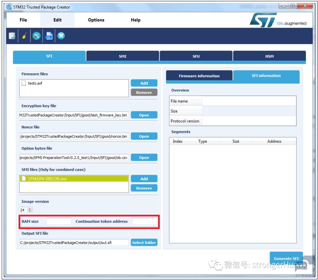This screenshot has width=318, height=280.
Task: Click the File name overview row
Action: point(233,101)
